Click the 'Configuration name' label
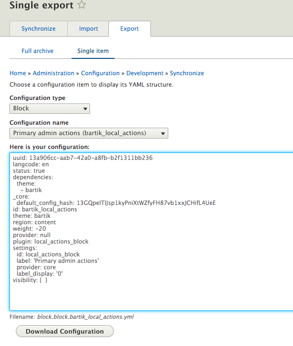The height and width of the screenshot is (346, 293). tap(39, 122)
